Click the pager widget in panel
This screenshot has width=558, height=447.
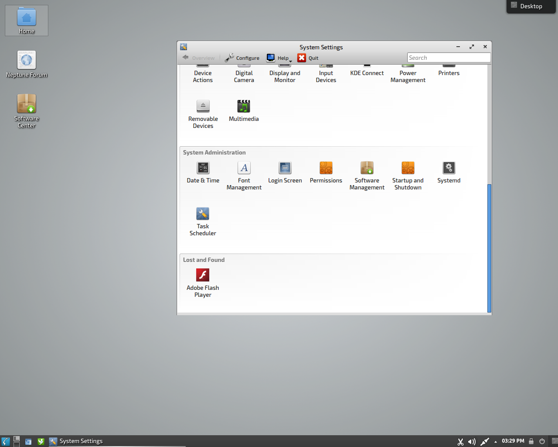point(17,441)
